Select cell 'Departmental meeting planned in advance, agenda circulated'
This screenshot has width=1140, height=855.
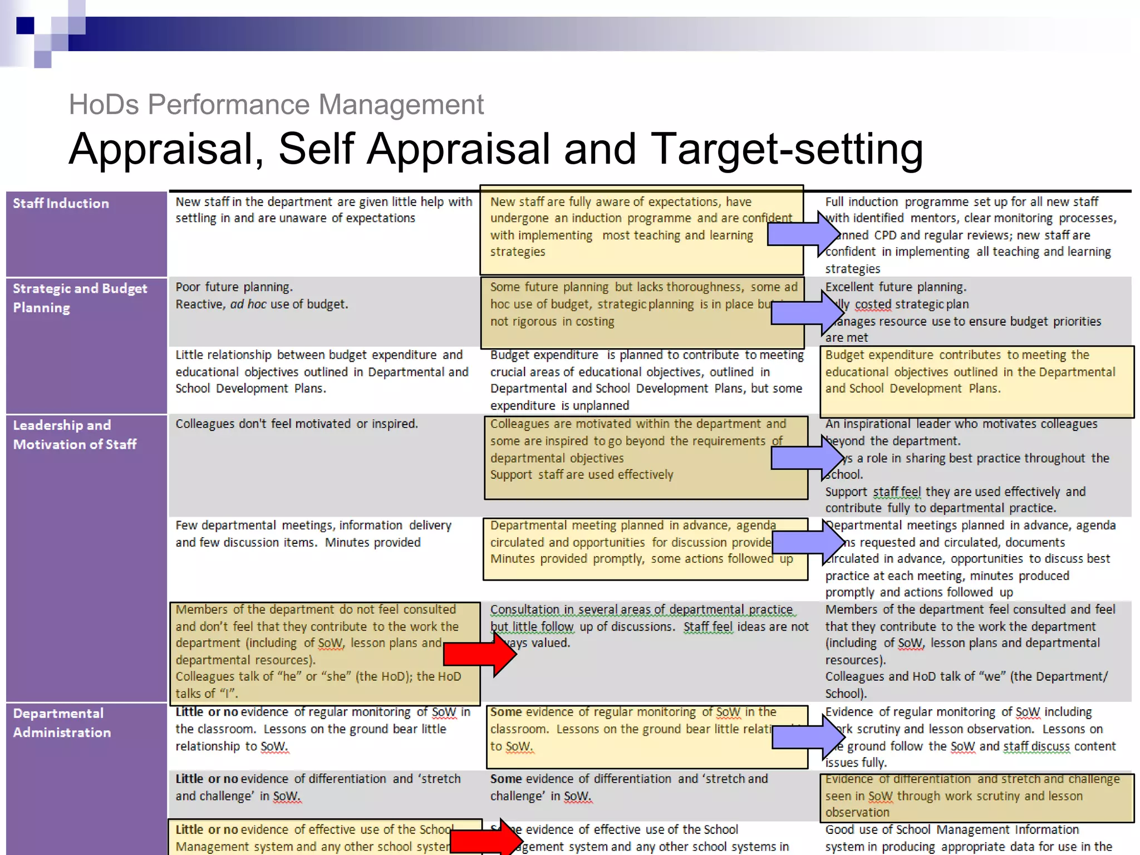pyautogui.click(x=645, y=549)
